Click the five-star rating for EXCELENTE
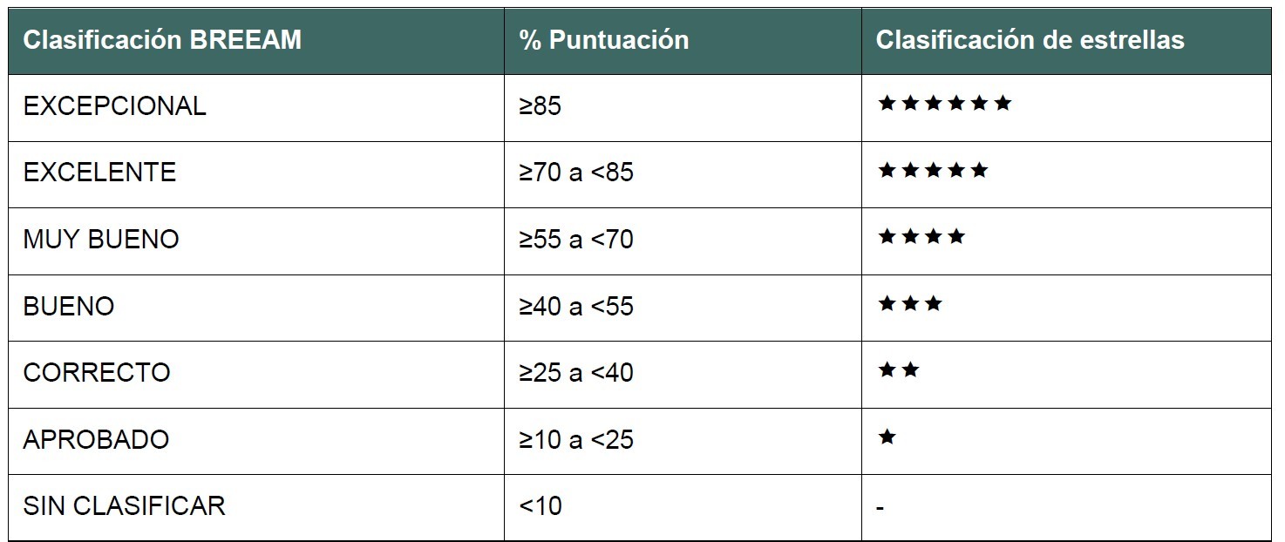1285x542 pixels. point(933,170)
